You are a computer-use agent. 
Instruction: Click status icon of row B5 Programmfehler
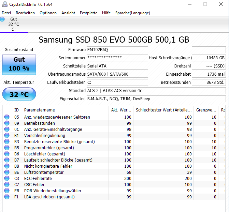coord(7,148)
